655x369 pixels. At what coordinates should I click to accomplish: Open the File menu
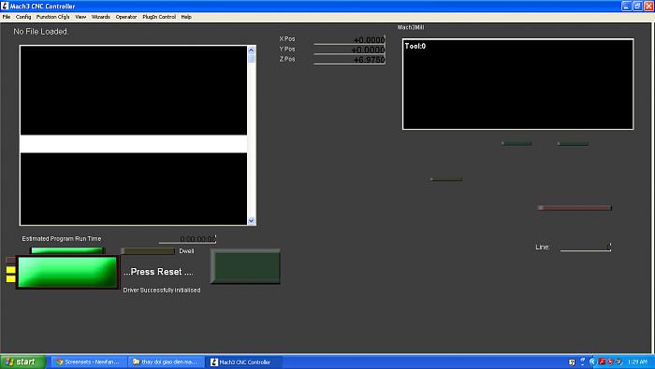(x=7, y=17)
